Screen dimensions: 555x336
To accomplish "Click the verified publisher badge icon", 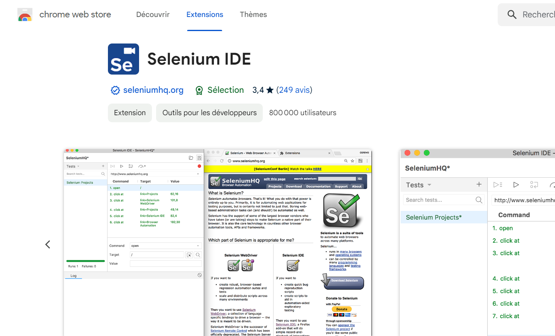I will coord(115,90).
